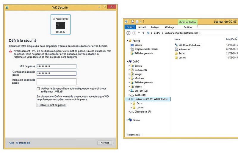Expand the chevron after Ce PC breadcrumb

point(162,33)
